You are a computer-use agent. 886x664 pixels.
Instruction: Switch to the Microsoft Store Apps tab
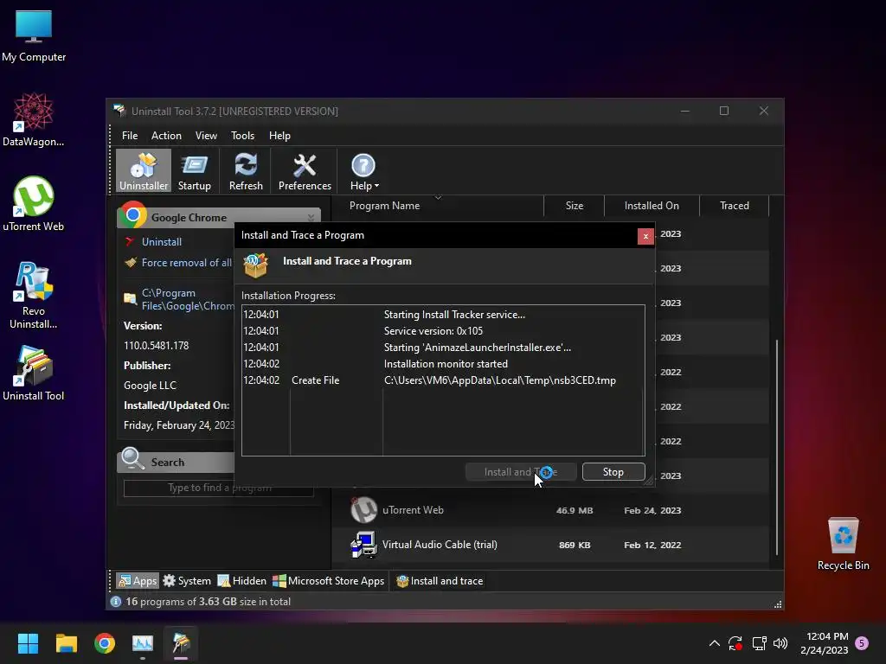[328, 580]
